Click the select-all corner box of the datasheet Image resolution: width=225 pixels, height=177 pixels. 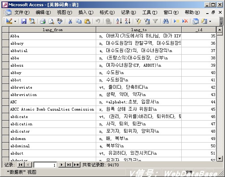(6, 30)
